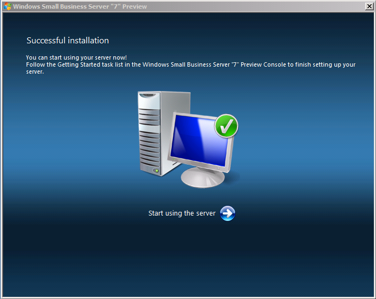Click the green checkmark badge

pos(226,126)
